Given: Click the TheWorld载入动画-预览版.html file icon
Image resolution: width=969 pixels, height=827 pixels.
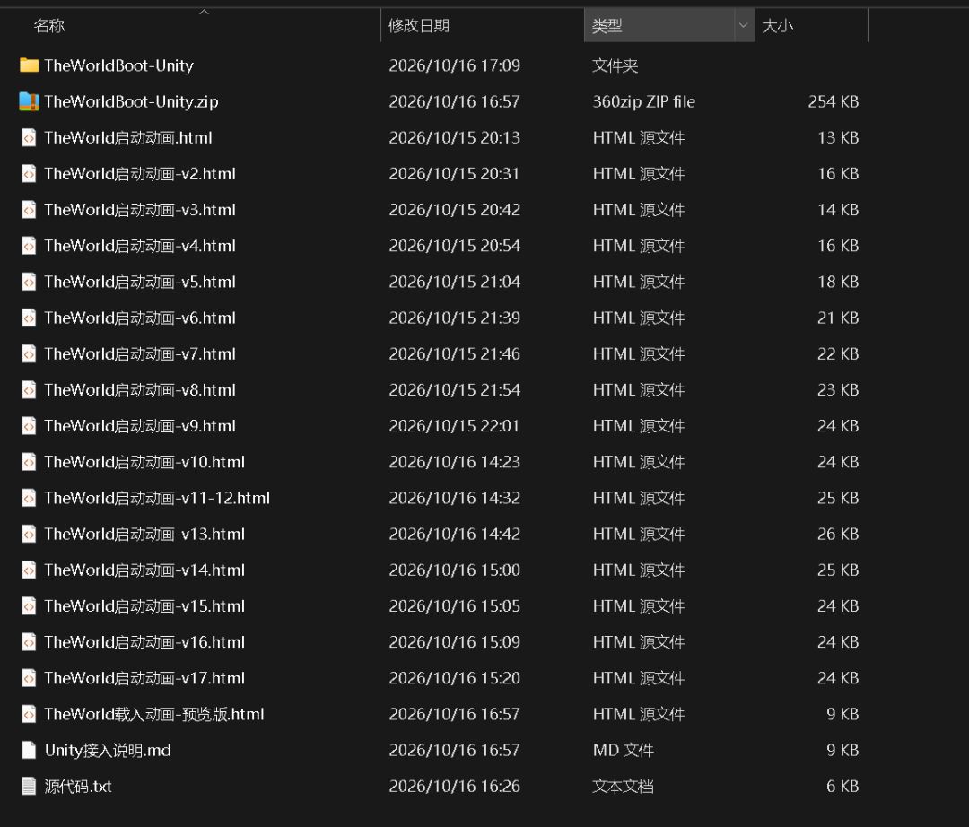Looking at the screenshot, I should tap(29, 714).
